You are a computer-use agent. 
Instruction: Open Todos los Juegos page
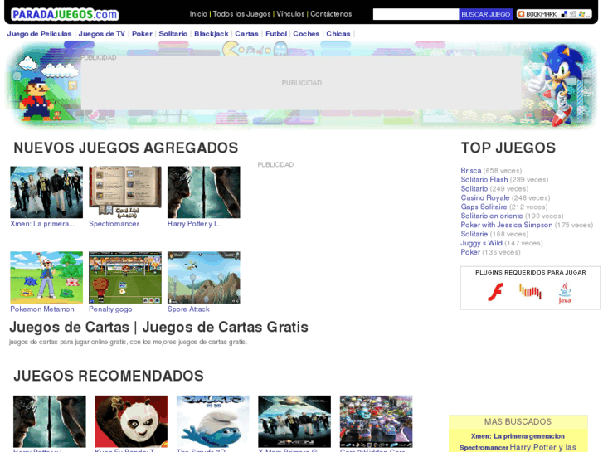click(241, 14)
